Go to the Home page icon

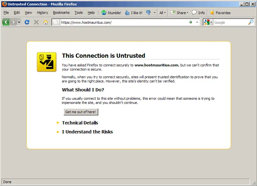coord(46,22)
